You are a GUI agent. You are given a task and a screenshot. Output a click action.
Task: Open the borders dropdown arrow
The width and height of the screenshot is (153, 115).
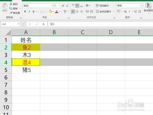pyautogui.click(x=45, y=11)
